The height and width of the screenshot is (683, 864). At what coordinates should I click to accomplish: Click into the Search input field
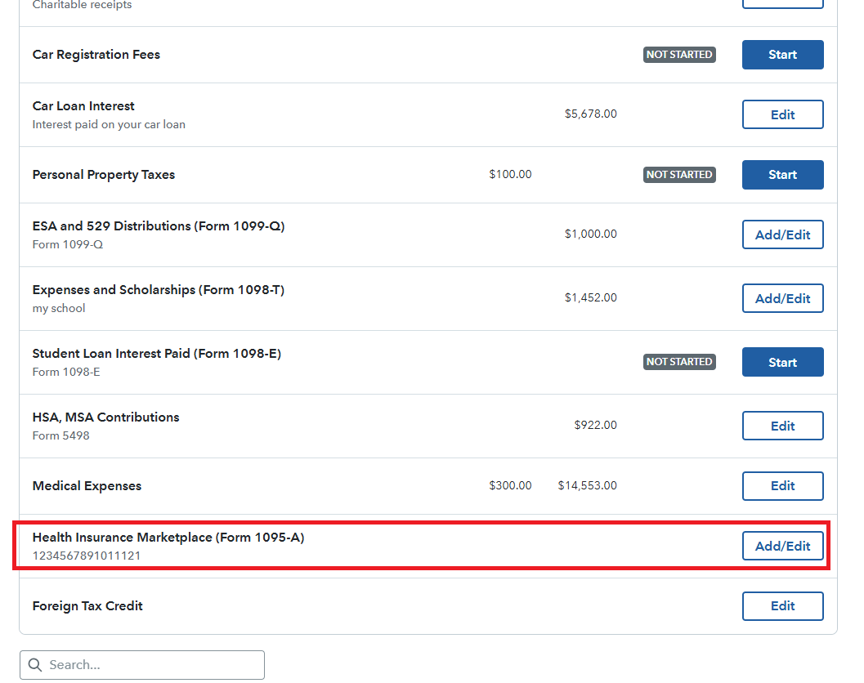(151, 665)
